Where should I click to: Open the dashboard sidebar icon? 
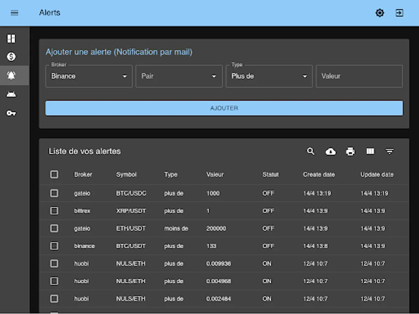pyautogui.click(x=11, y=38)
